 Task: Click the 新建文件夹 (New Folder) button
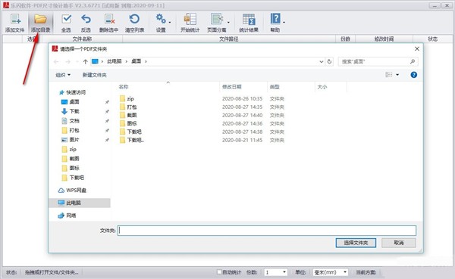point(94,75)
